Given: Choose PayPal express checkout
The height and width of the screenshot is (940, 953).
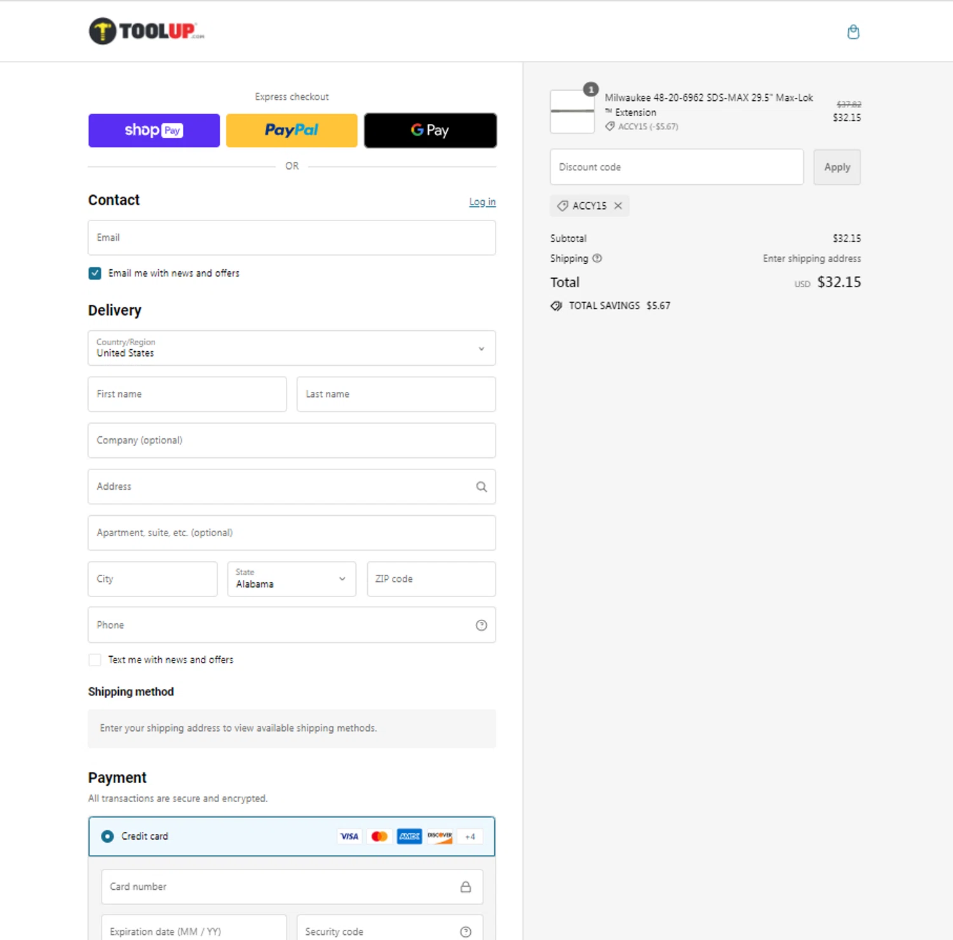Looking at the screenshot, I should pos(292,131).
